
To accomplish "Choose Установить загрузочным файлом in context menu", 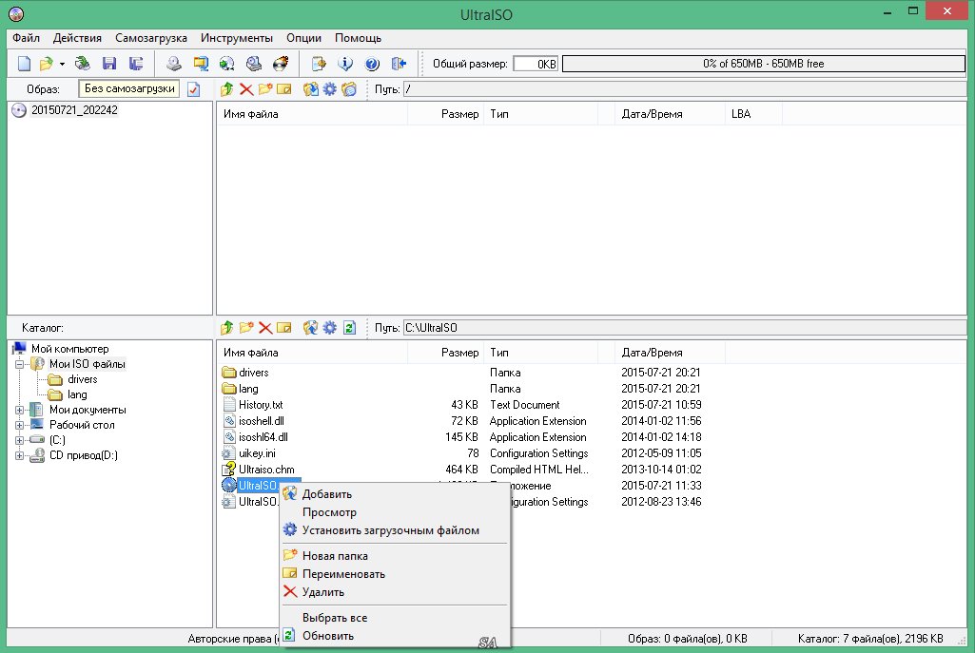I will pyautogui.click(x=395, y=530).
